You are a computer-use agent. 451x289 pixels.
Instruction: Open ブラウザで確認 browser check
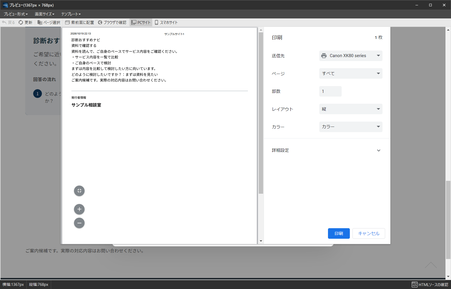point(112,22)
